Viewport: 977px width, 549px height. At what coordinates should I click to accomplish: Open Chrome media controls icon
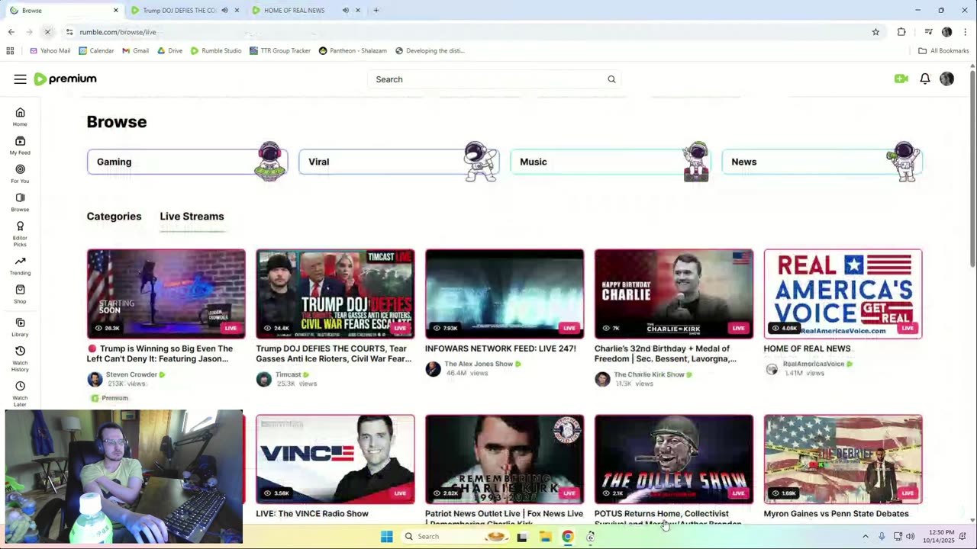tap(928, 32)
